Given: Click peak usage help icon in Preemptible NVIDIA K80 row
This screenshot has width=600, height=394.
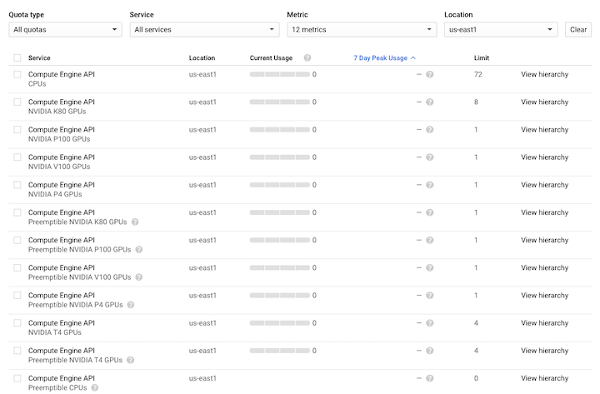Looking at the screenshot, I should (x=430, y=212).
